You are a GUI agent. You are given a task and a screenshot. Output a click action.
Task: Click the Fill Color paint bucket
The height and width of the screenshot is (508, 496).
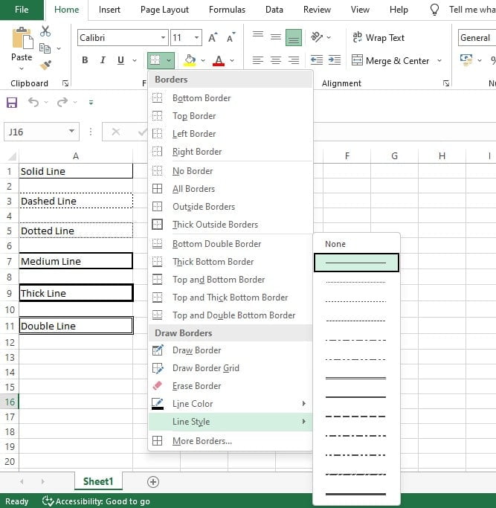pos(190,60)
